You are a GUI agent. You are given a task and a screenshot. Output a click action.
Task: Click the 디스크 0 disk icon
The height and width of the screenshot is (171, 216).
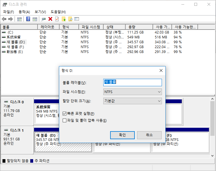[6, 102]
